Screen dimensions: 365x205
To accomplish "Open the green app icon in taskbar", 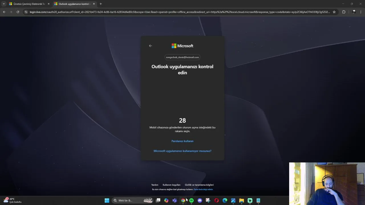I will pos(250,200).
